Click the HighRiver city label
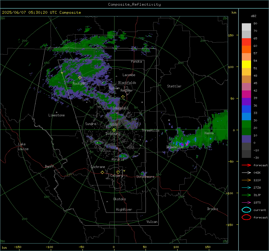 [124, 210]
